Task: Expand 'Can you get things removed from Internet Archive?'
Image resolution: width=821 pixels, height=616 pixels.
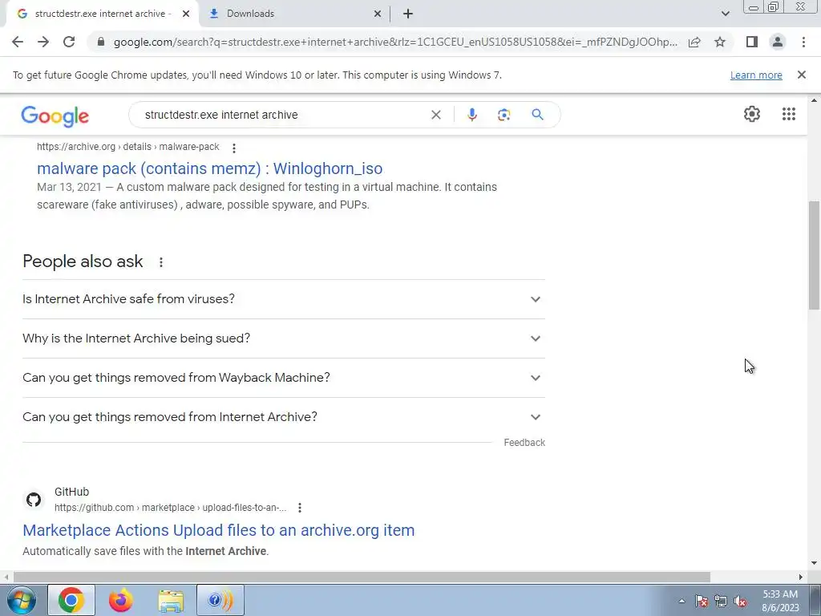Action: 284,417
